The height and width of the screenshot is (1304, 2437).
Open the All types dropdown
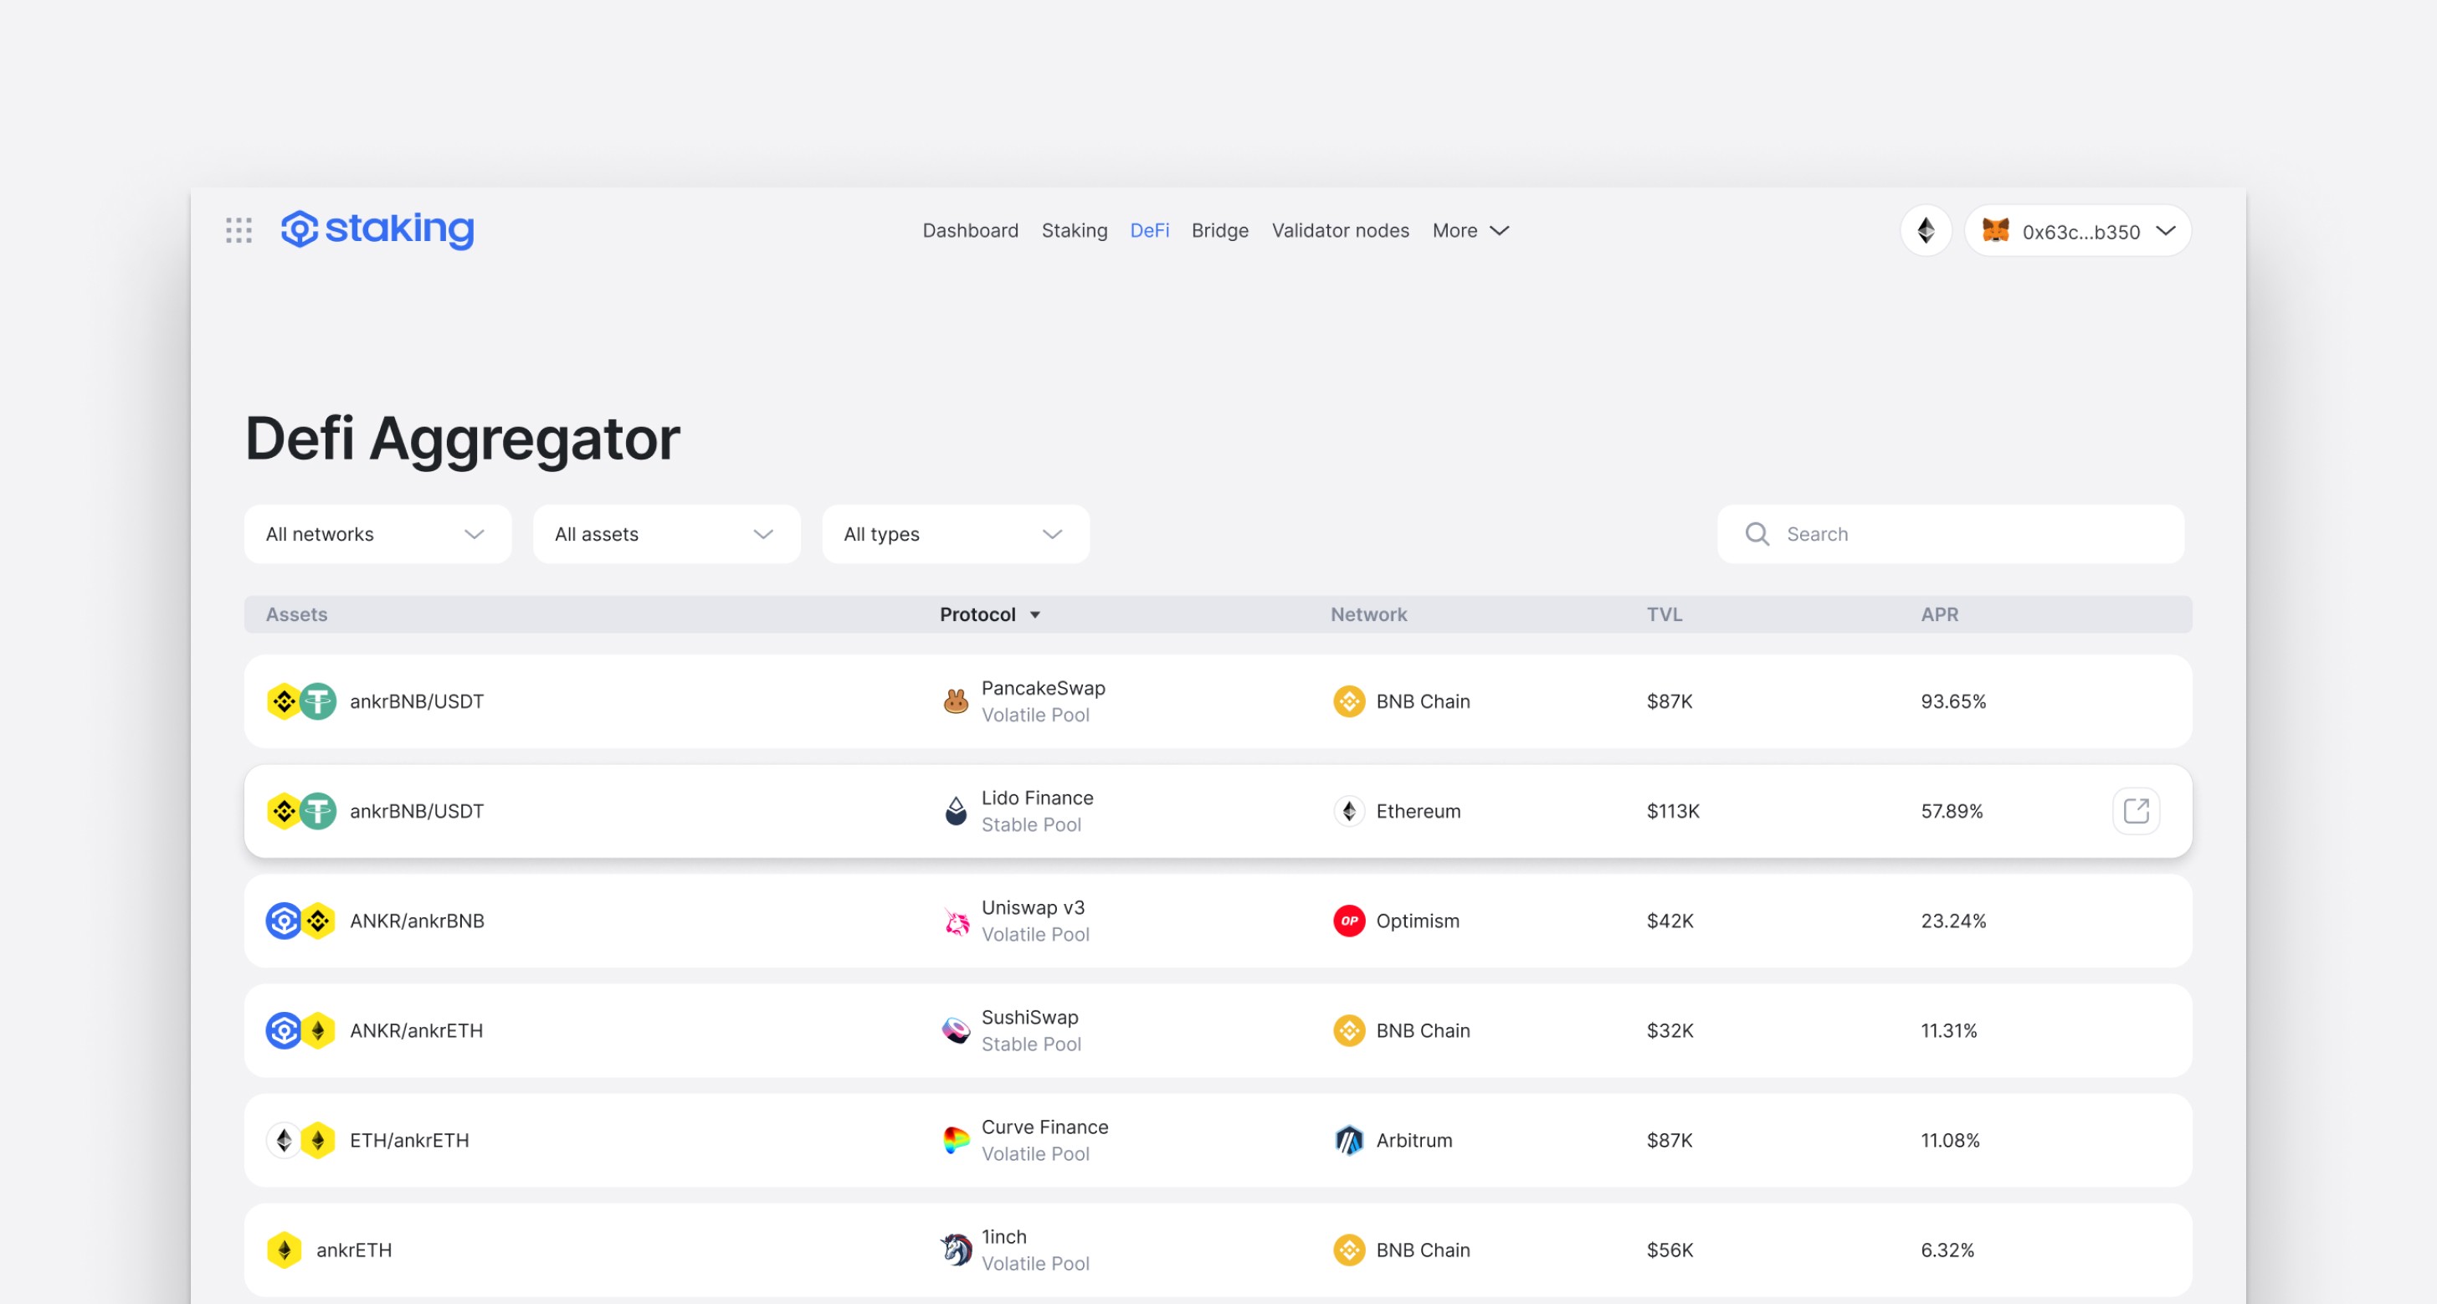[x=956, y=534]
